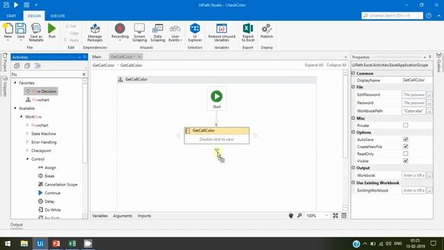This screenshot has width=444, height=250.
Task: Select the Assign activity
Action: [47, 167]
